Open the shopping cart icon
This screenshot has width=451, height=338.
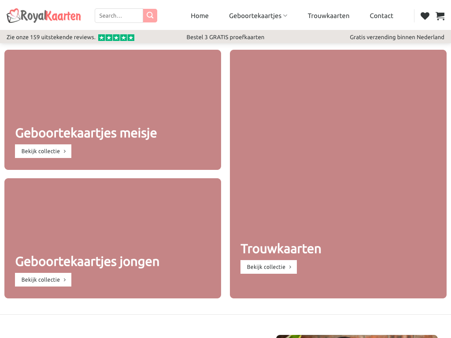[440, 16]
